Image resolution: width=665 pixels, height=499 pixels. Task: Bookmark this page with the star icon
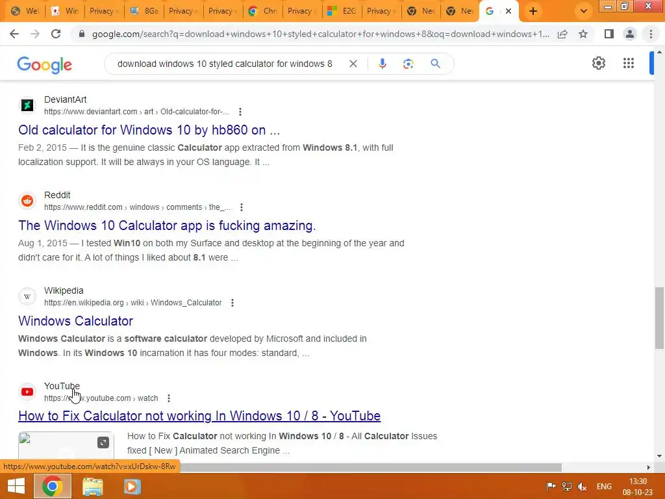pyautogui.click(x=583, y=34)
